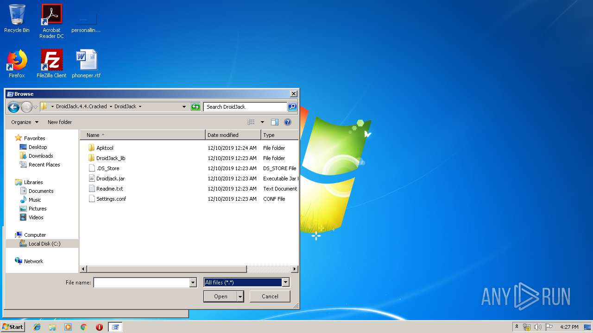Sort by Type column header
Viewport: 593px width, 333px height.
tap(279, 135)
